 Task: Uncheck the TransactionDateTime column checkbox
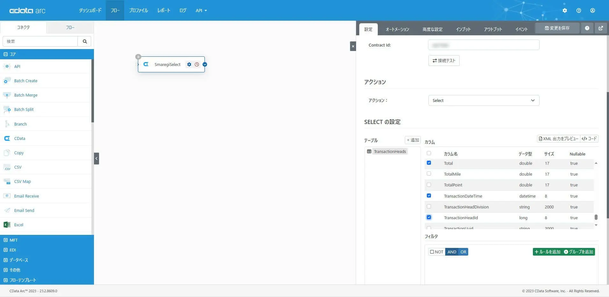click(x=429, y=196)
